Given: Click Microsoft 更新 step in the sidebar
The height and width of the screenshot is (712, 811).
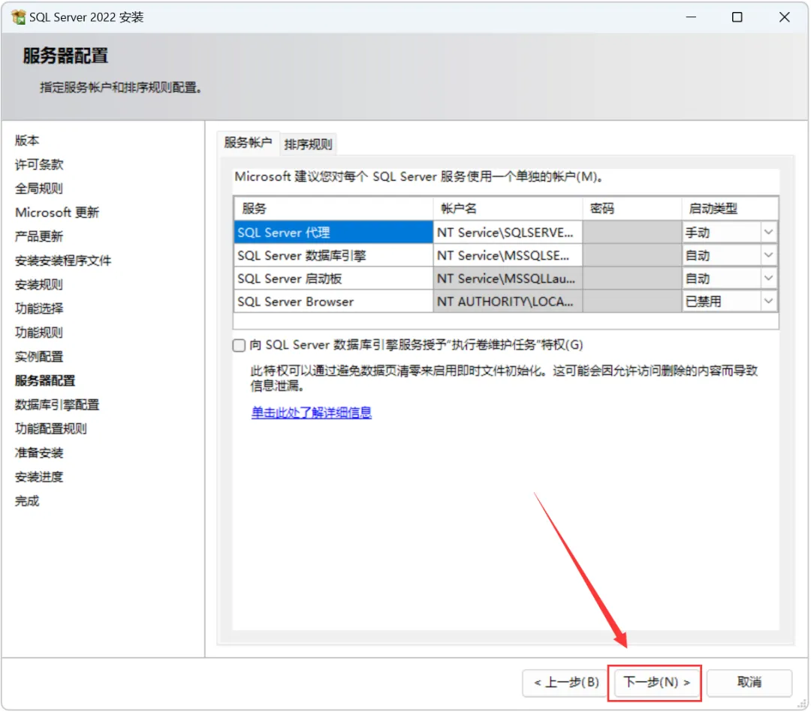Looking at the screenshot, I should [57, 212].
